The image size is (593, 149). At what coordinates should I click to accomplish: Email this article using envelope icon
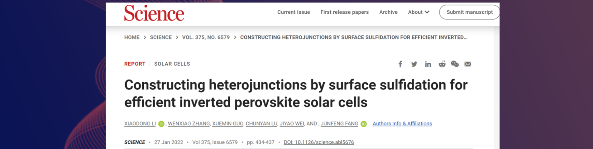tap(468, 64)
